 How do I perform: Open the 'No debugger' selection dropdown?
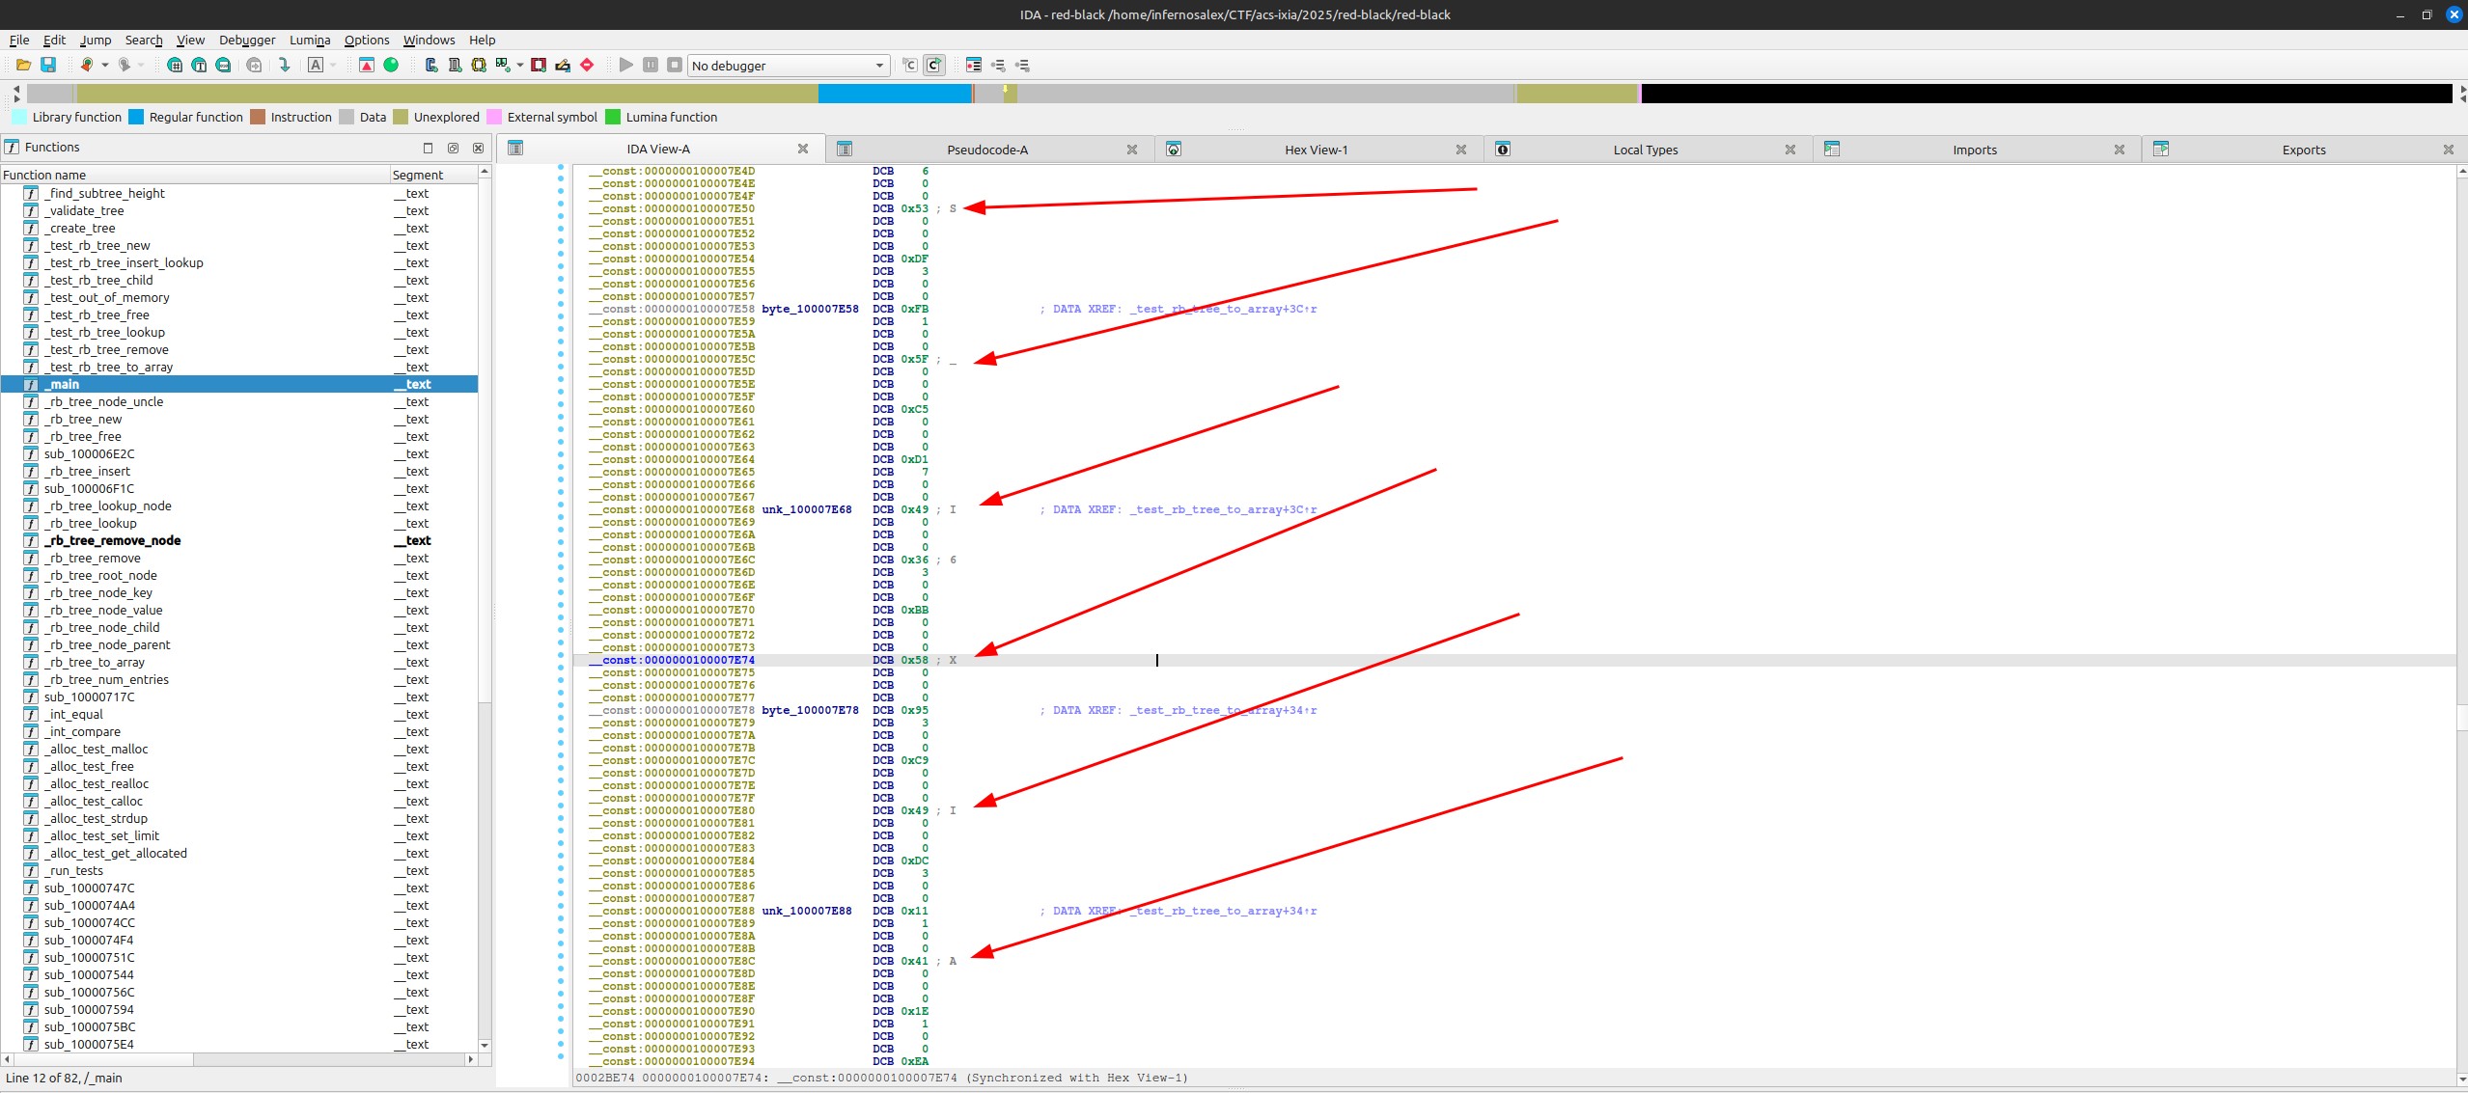(x=789, y=66)
